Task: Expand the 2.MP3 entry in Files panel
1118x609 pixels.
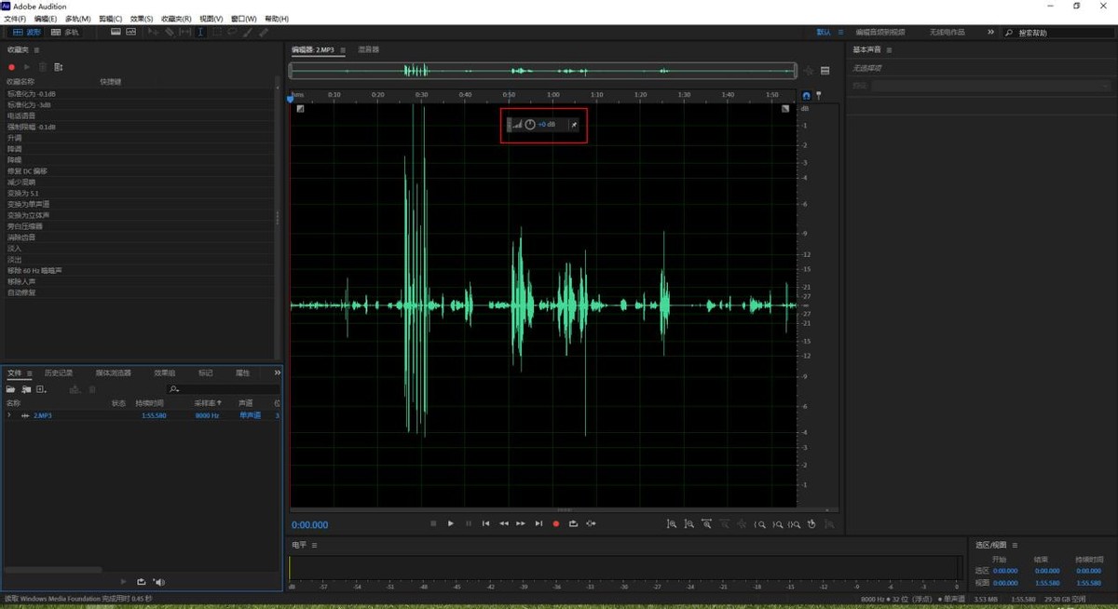Action: (x=9, y=416)
